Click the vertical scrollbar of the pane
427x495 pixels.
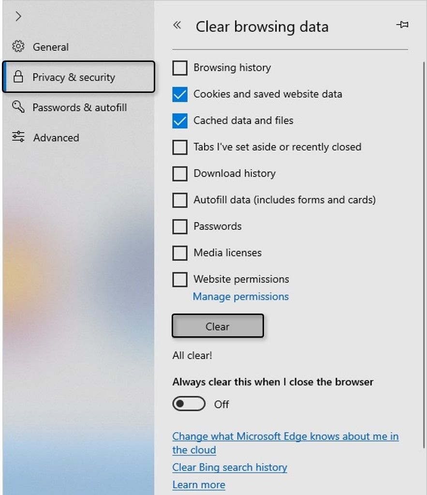point(424,255)
